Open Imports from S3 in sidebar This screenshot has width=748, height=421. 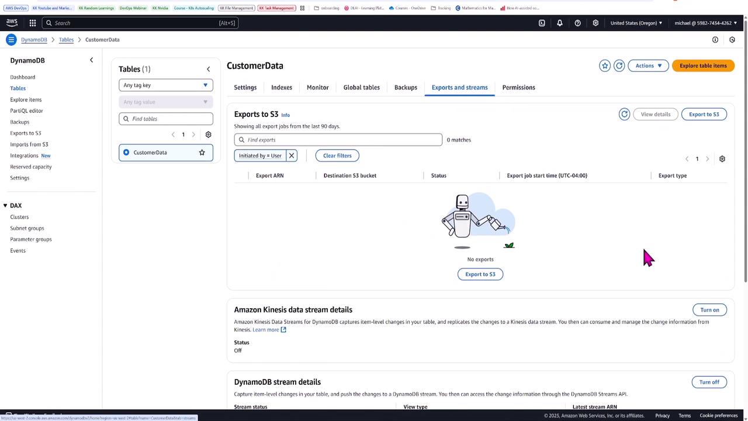tap(29, 144)
